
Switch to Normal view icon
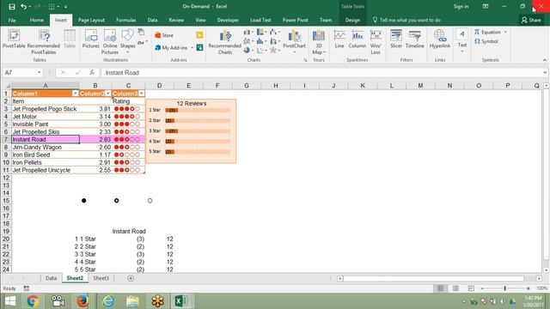[440, 288]
